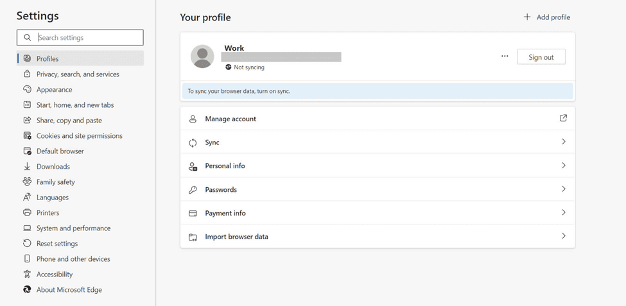626x306 pixels.
Task: Click the key icon beside Passwords
Action: click(193, 190)
